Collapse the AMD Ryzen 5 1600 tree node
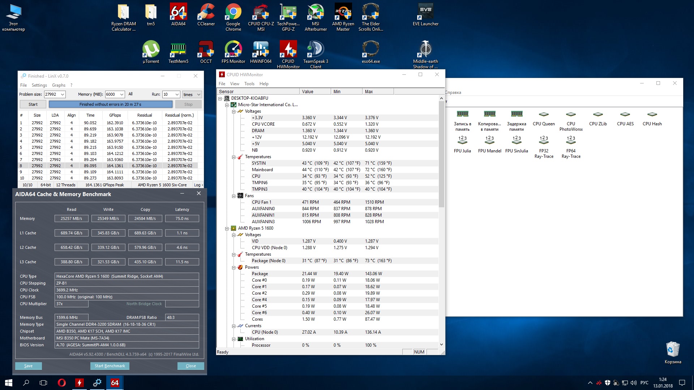The height and width of the screenshot is (390, 694). point(227,229)
